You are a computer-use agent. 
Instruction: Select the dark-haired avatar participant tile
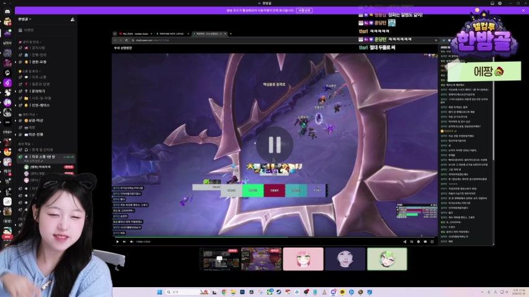click(x=345, y=259)
